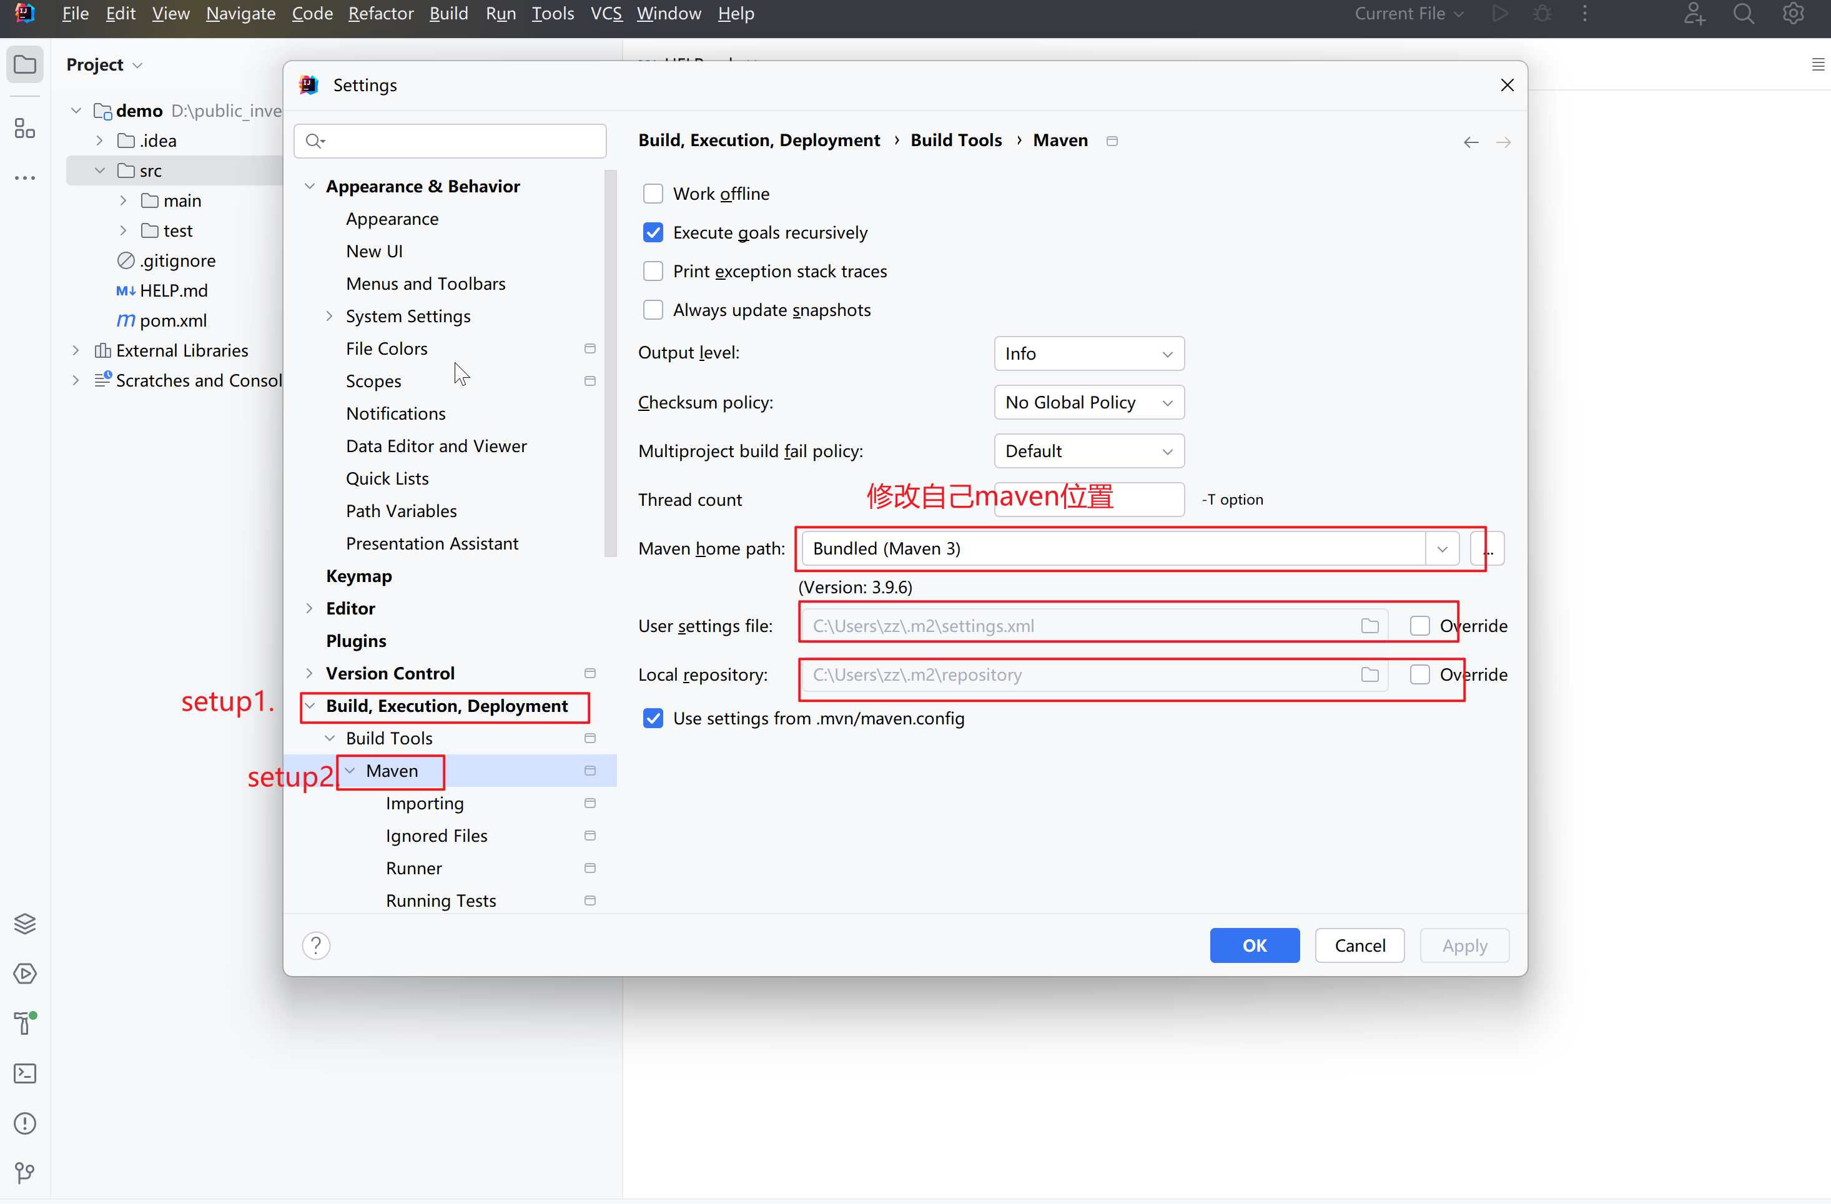The width and height of the screenshot is (1831, 1204).
Task: Click the Search Everywhere magnifier icon
Action: [1744, 13]
